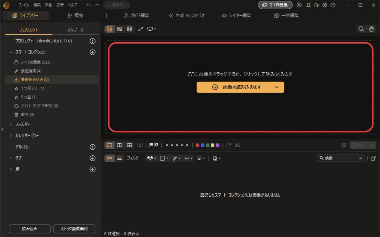Enable the list view layout toggle
Screen dimensions: 380x237
119,158
